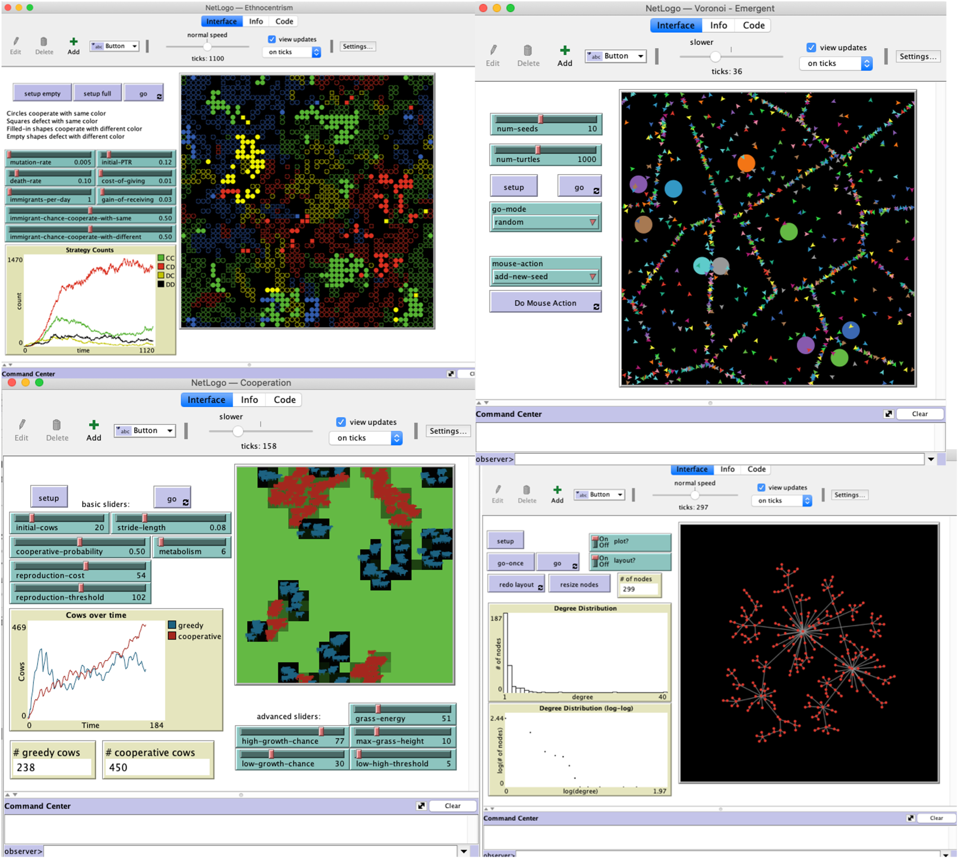This screenshot has height=859, width=959.
Task: Toggle view updates checkbox in Voronoi window
Action: (811, 47)
